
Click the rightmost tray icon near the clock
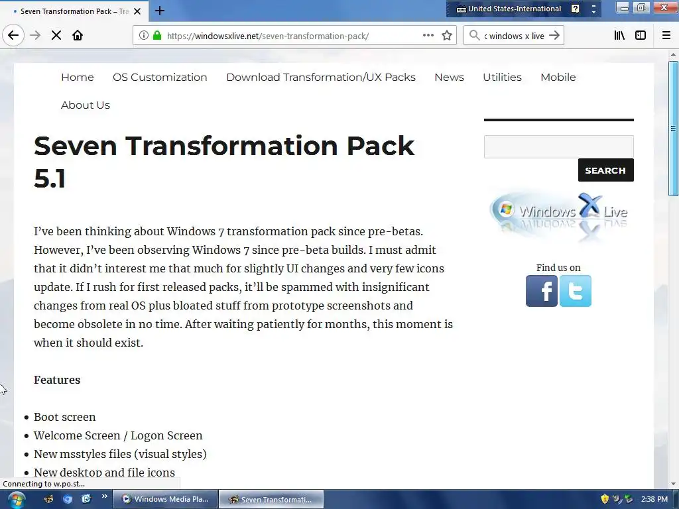click(629, 499)
